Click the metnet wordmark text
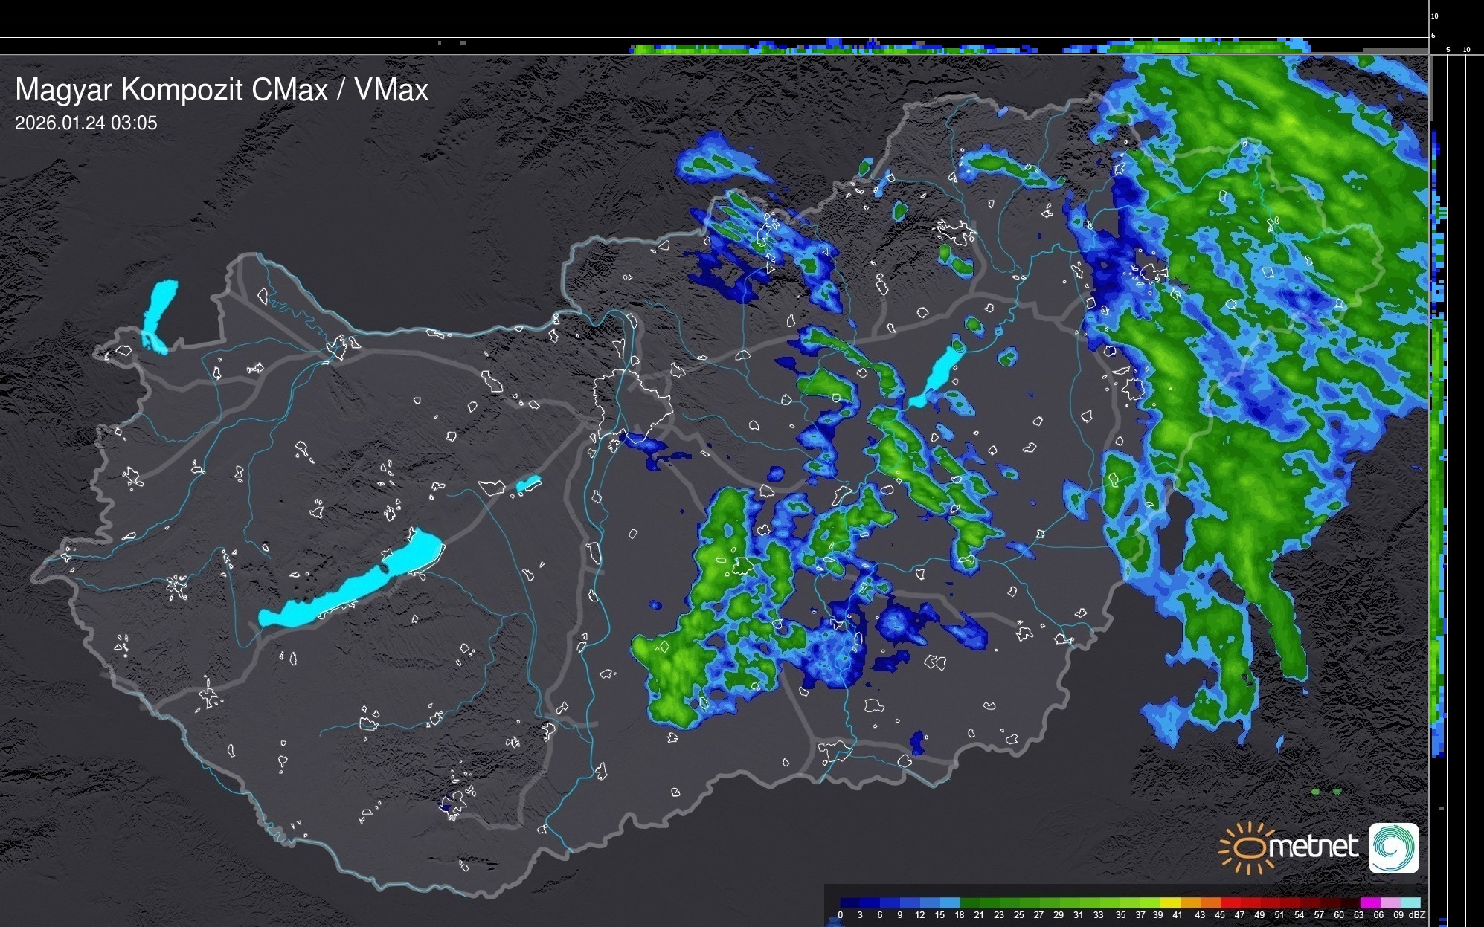Image resolution: width=1484 pixels, height=927 pixels. (x=1312, y=847)
